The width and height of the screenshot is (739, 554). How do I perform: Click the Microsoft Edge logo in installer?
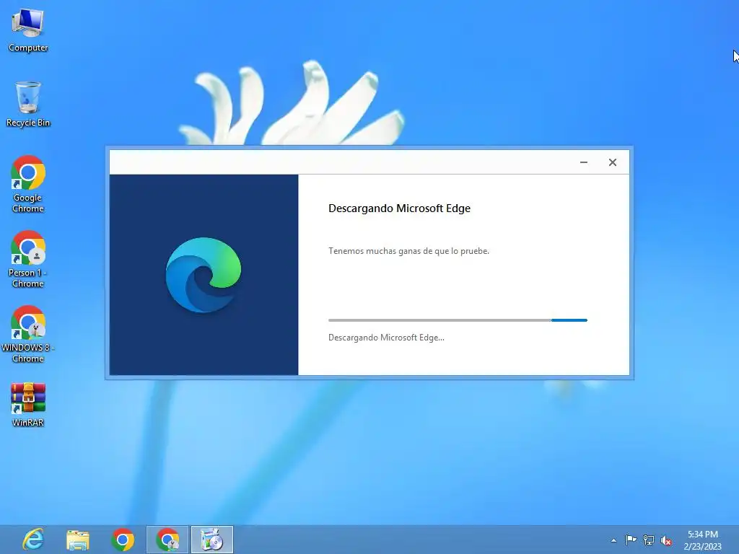[204, 275]
